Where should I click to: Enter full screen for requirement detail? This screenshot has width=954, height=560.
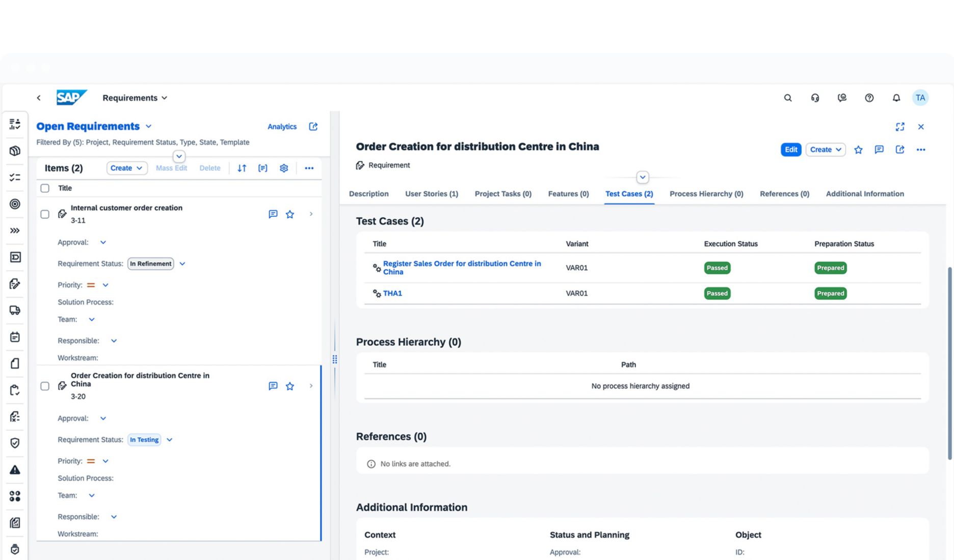point(900,127)
